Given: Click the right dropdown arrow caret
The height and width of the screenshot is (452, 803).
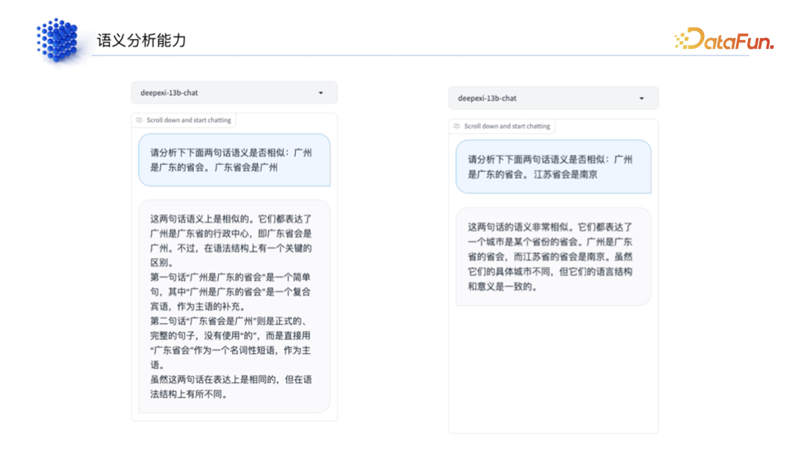Looking at the screenshot, I should click(x=642, y=98).
